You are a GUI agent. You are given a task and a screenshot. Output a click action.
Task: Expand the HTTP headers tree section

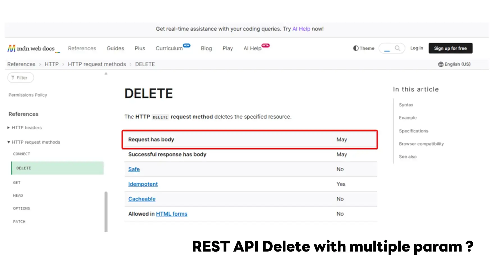point(8,128)
